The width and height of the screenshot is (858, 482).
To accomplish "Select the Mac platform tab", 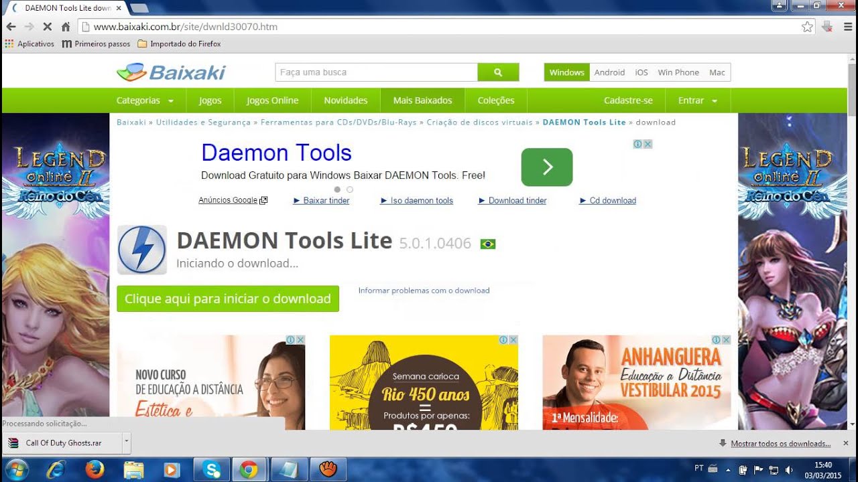I will [717, 72].
